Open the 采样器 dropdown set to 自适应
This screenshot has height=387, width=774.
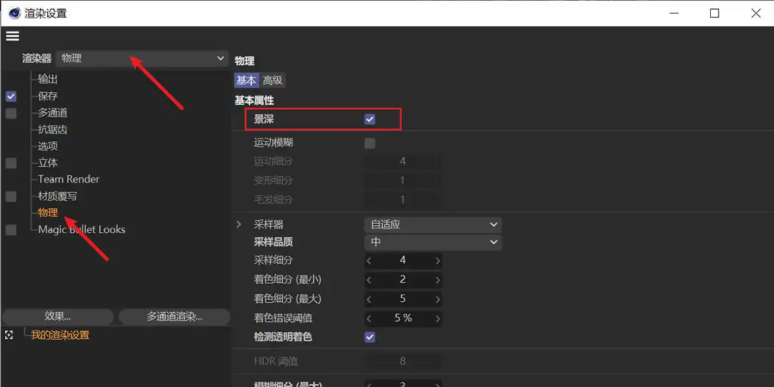[x=432, y=224]
